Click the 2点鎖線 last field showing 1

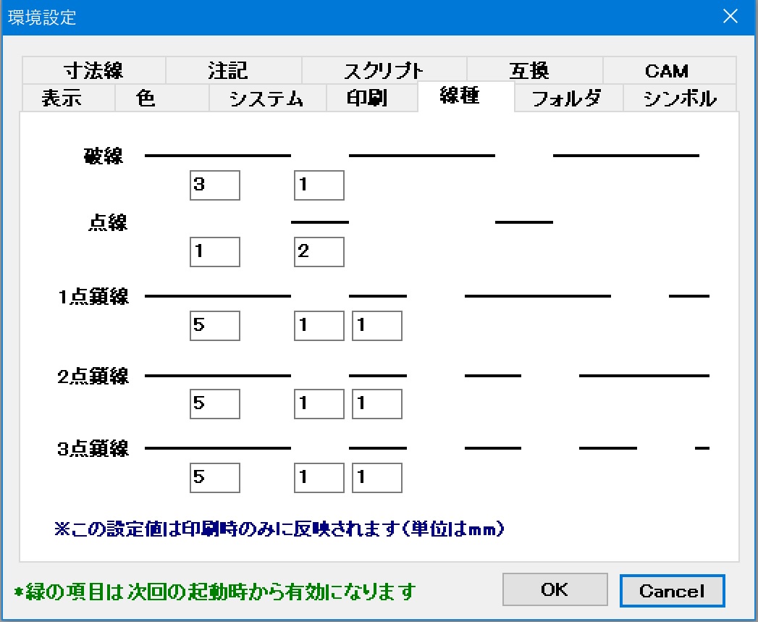tap(377, 404)
